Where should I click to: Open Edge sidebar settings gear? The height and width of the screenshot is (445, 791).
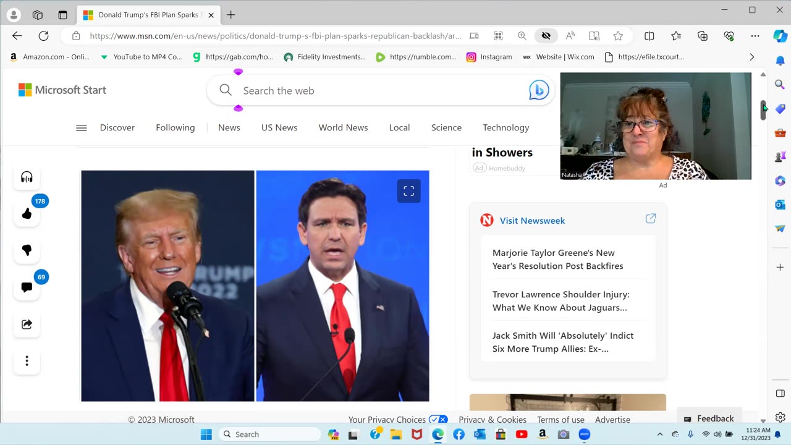pos(780,417)
